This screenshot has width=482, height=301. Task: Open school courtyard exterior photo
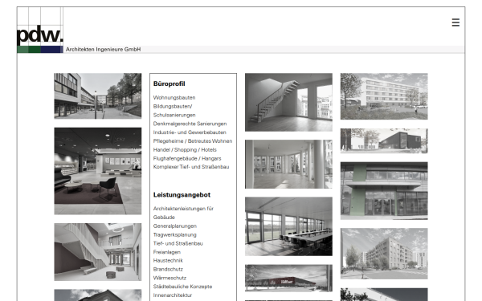98,96
